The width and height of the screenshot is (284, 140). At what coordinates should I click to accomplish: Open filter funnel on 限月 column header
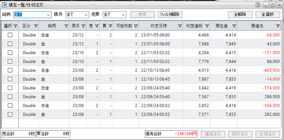[x=83, y=26]
